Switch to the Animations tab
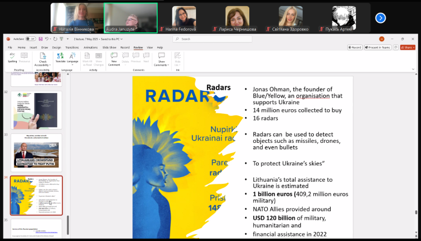This screenshot has width=421, height=241. [x=90, y=48]
